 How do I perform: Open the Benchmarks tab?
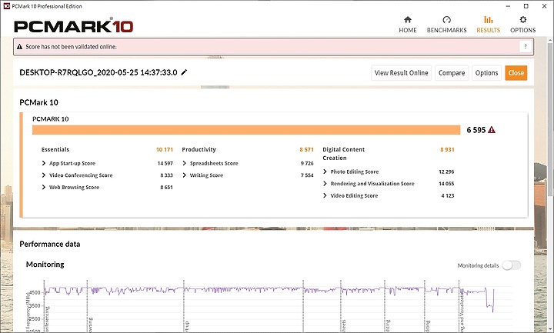click(446, 25)
